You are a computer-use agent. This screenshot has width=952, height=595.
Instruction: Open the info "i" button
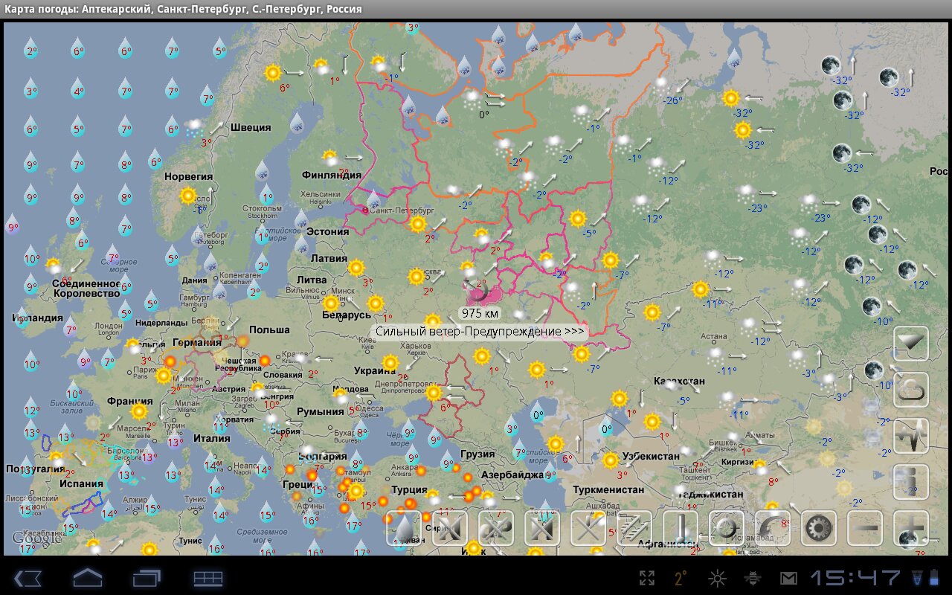tap(911, 482)
